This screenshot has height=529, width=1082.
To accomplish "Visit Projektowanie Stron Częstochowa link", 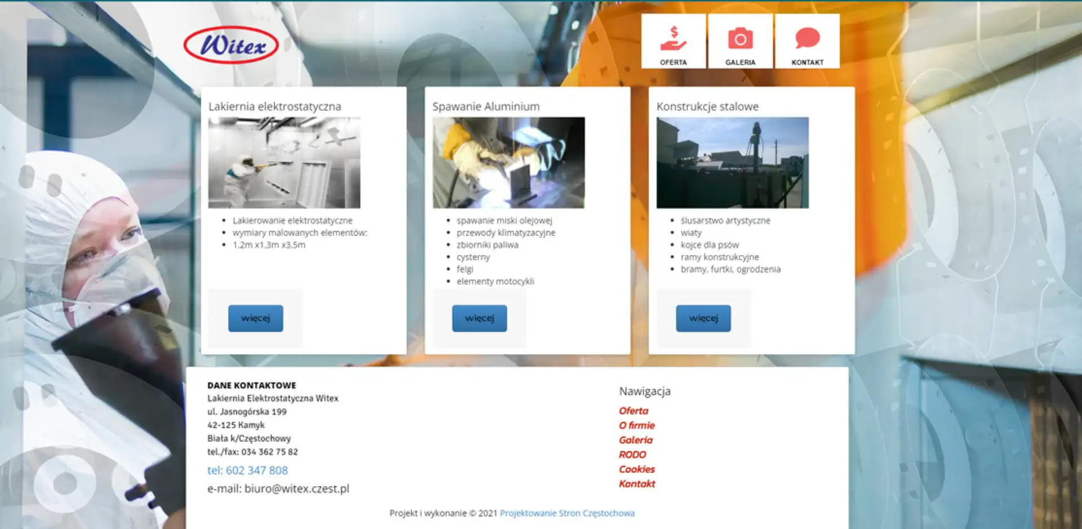I will [x=567, y=513].
